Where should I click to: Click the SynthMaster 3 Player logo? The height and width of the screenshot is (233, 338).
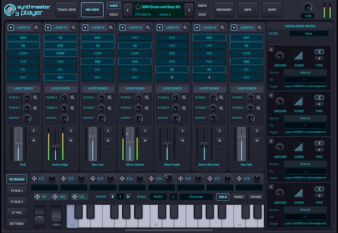(x=27, y=10)
